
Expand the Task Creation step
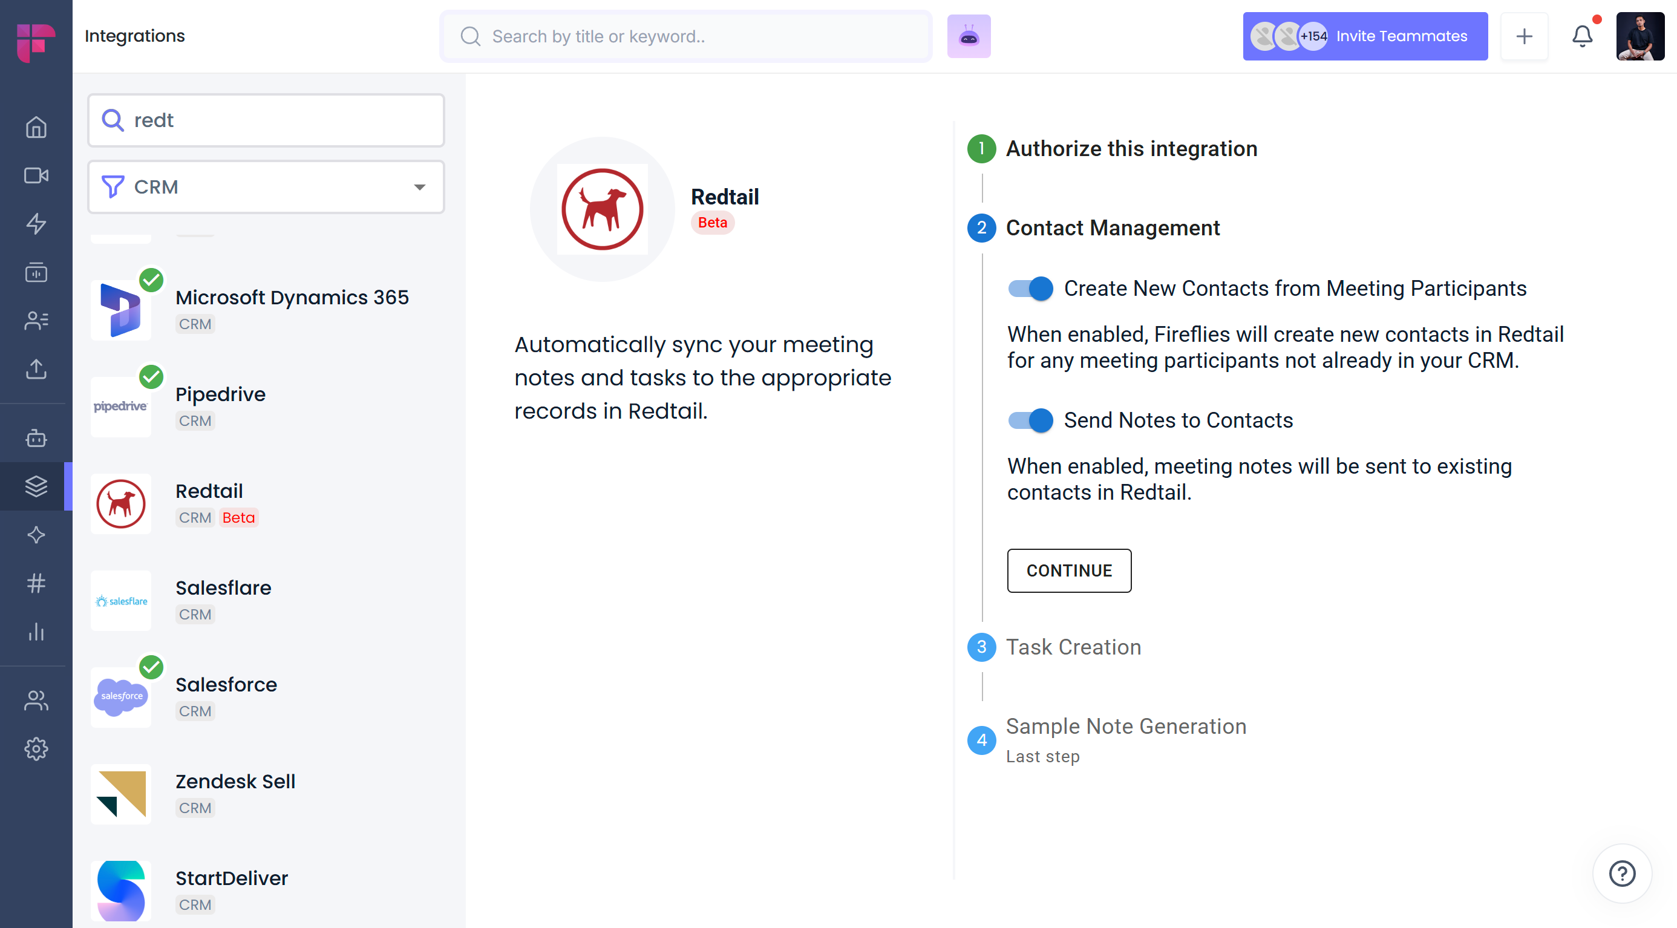coord(1073,647)
